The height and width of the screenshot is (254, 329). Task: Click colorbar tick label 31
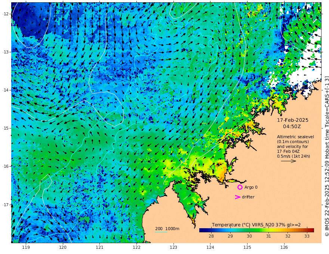[268, 236]
